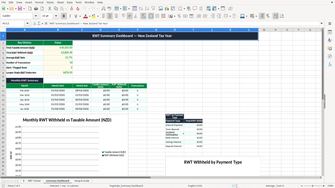Viewport: 335px width, 188px height.
Task: Open the Function Wizard fx icon
Action: click(35, 23)
